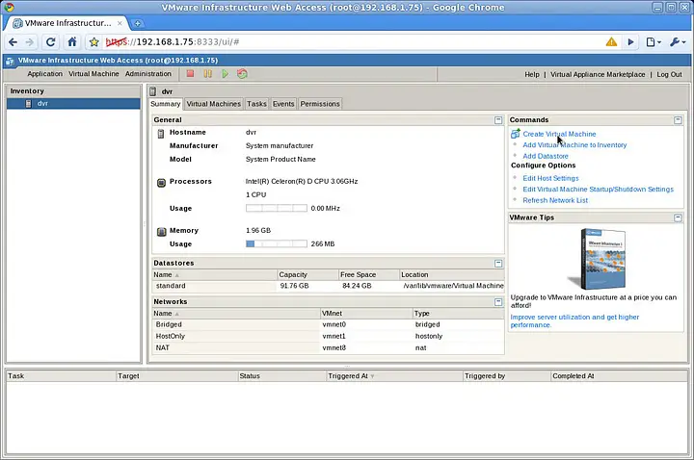Sort tasks by Triggered At column

click(x=394, y=376)
